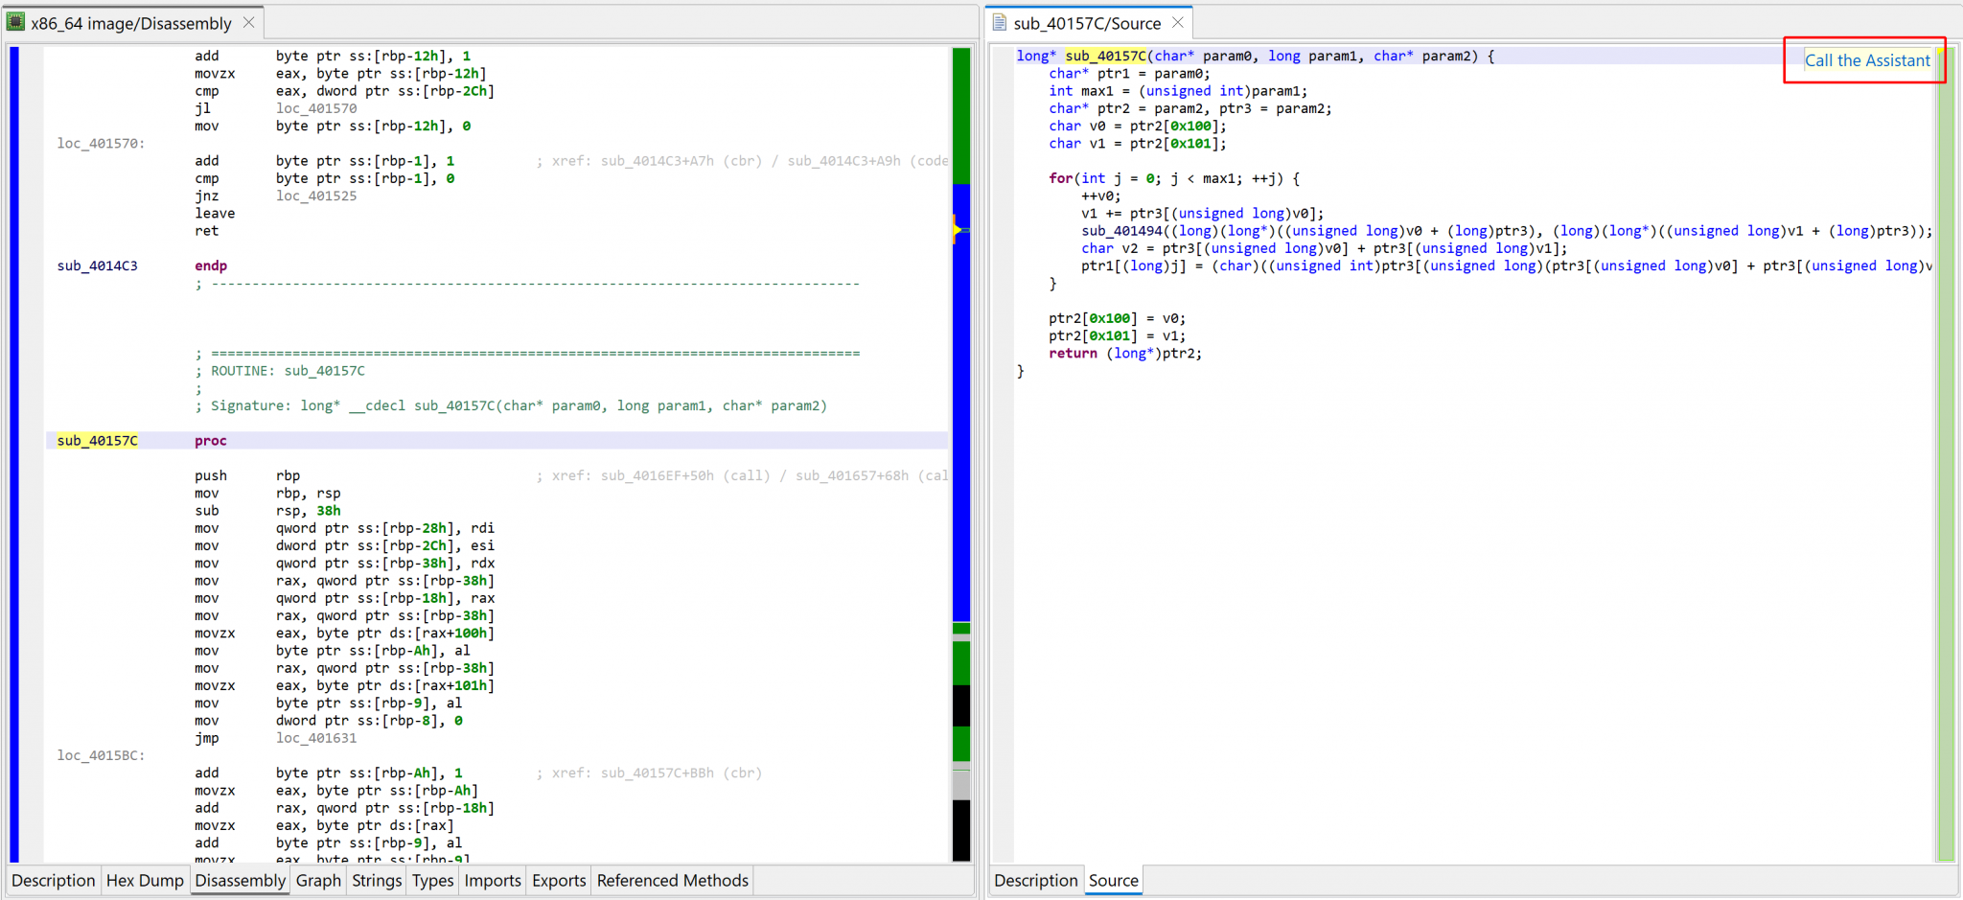This screenshot has height=900, width=1963.
Task: Open the Types tab
Action: tap(432, 880)
